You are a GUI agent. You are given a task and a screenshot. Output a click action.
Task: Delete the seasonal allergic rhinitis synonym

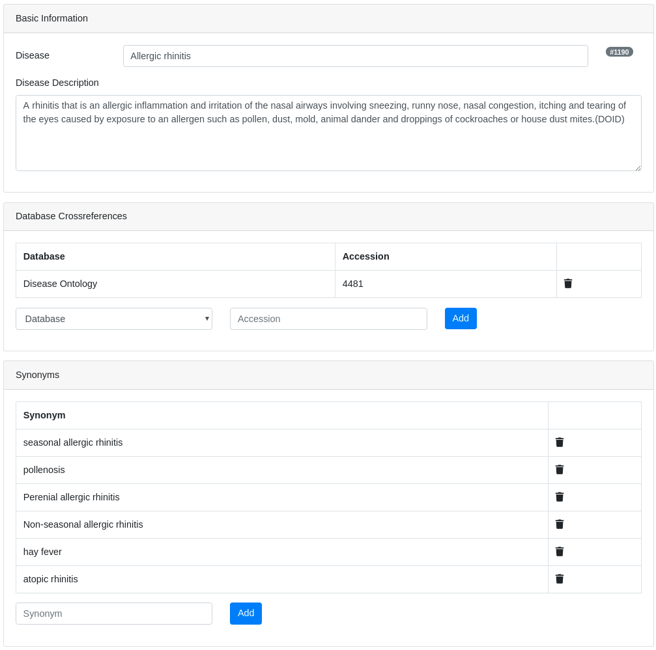tap(560, 442)
